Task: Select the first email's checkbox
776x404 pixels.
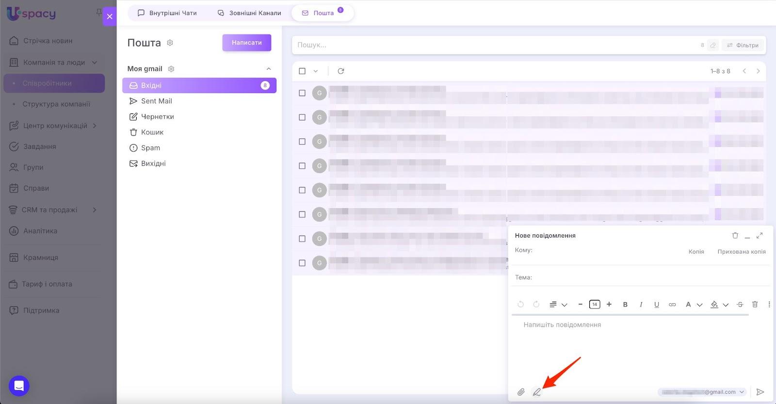Action: [302, 93]
